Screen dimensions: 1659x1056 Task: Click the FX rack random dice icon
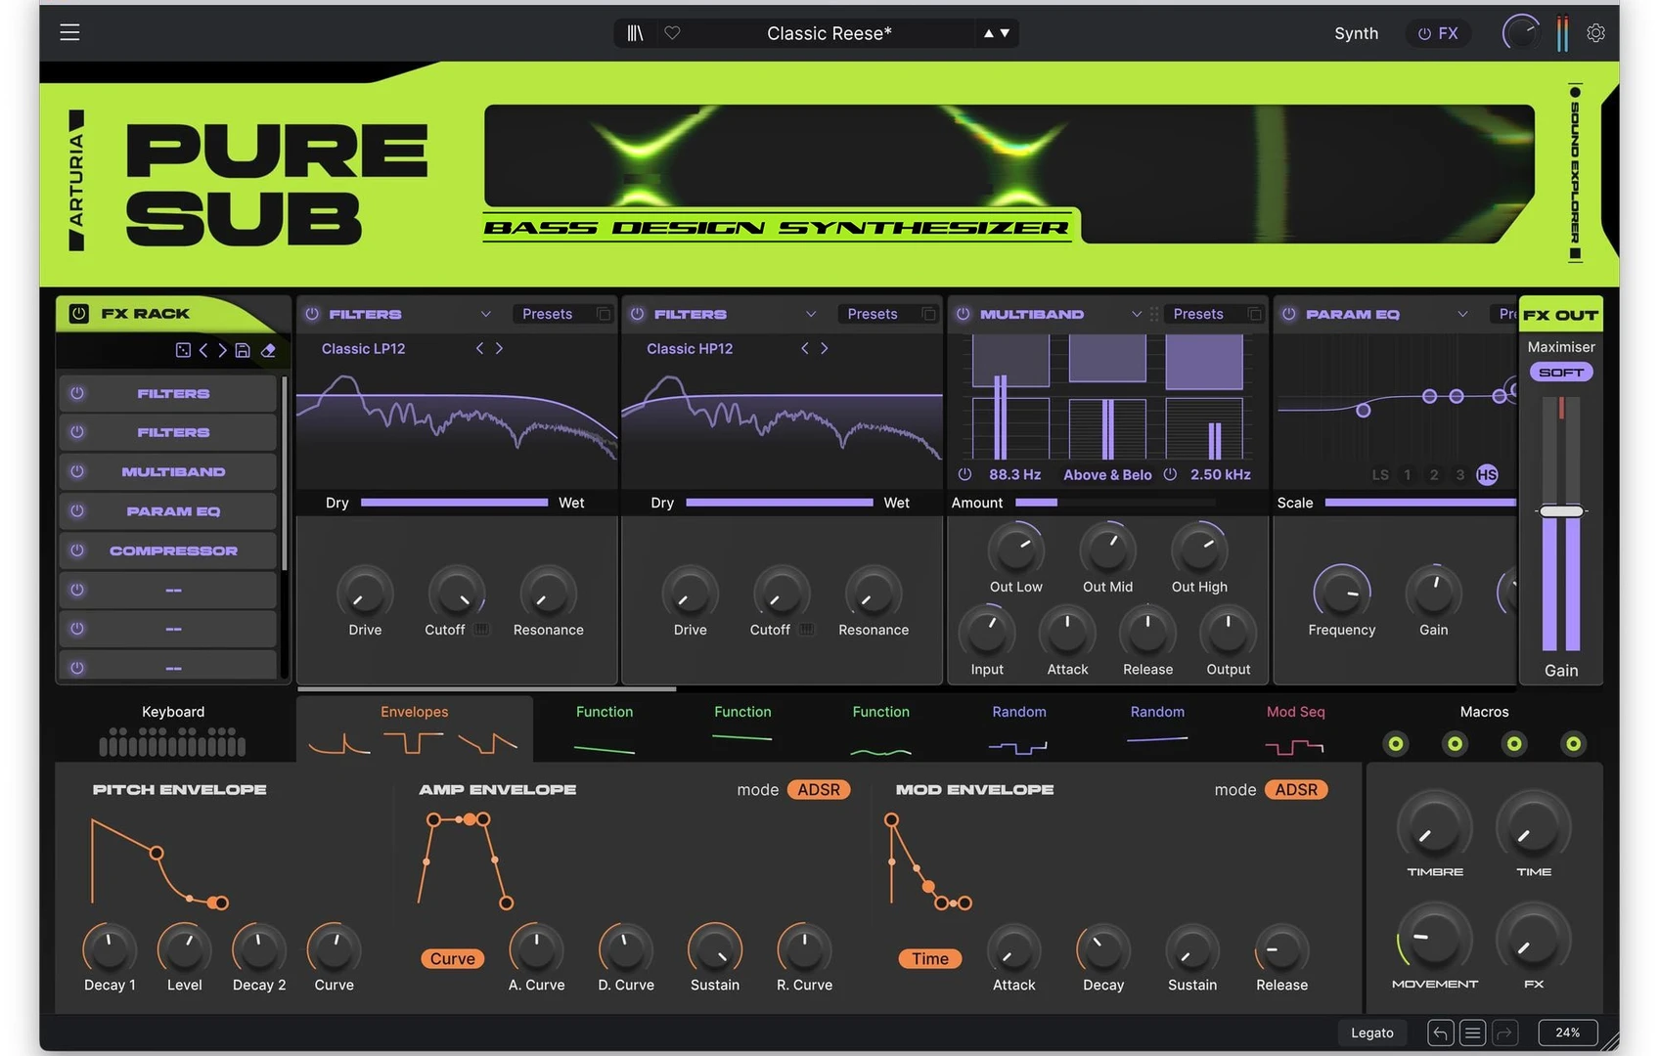point(183,350)
